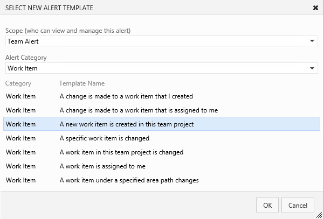This screenshot has height=219, width=324.
Task: Select template 'work item that is assigned to me'
Action: (139, 110)
